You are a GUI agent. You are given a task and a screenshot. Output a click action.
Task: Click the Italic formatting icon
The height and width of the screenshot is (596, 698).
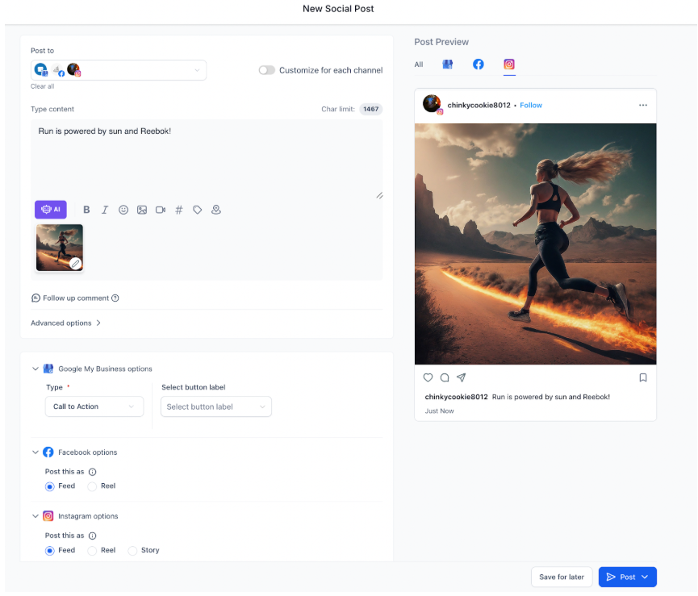(105, 210)
